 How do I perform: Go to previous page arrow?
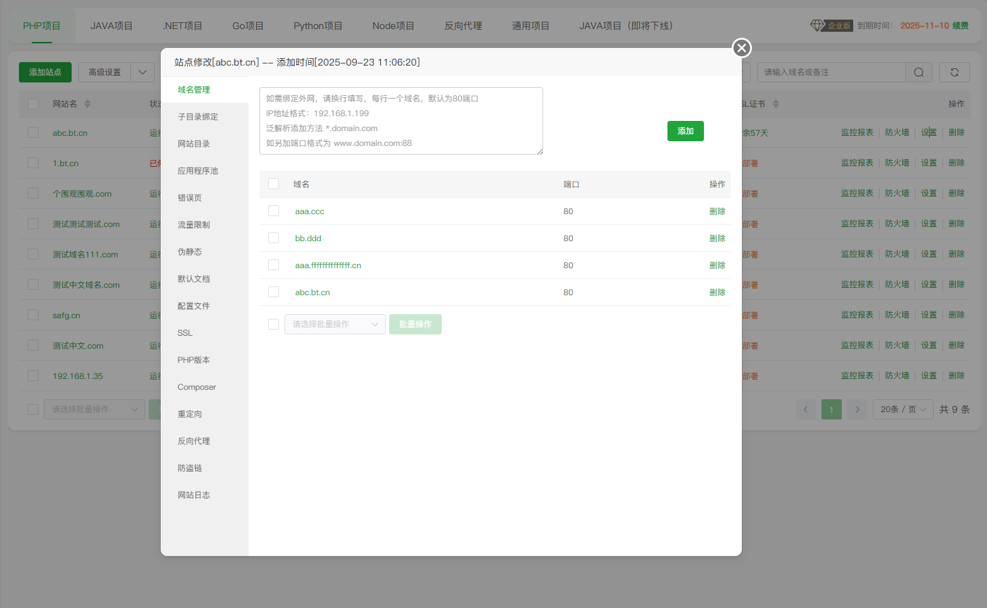(805, 409)
